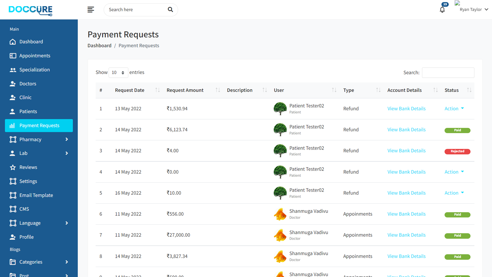This screenshot has height=277, width=492.
Task: Open Action dropdown for ₹0.00 request
Action: point(454,172)
